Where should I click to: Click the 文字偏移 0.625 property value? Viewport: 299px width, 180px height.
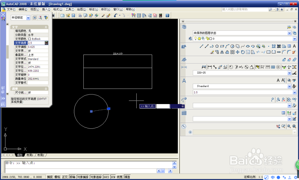click(38, 47)
